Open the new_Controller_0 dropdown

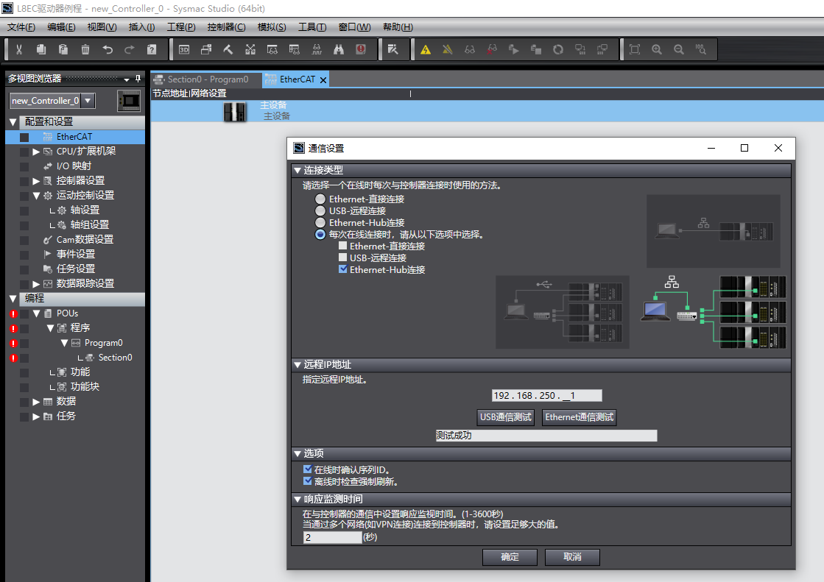point(88,100)
